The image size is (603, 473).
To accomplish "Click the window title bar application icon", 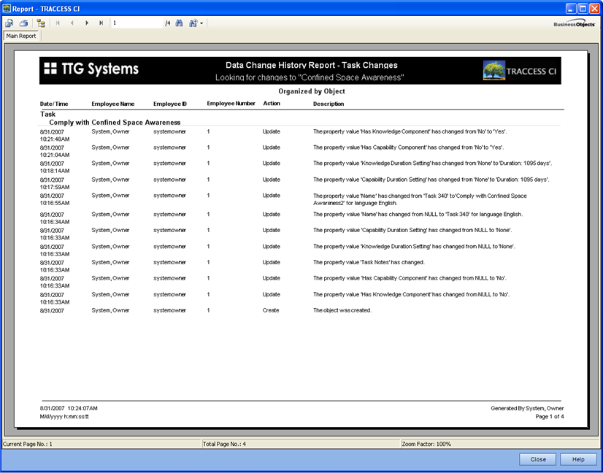I will pyautogui.click(x=7, y=9).
